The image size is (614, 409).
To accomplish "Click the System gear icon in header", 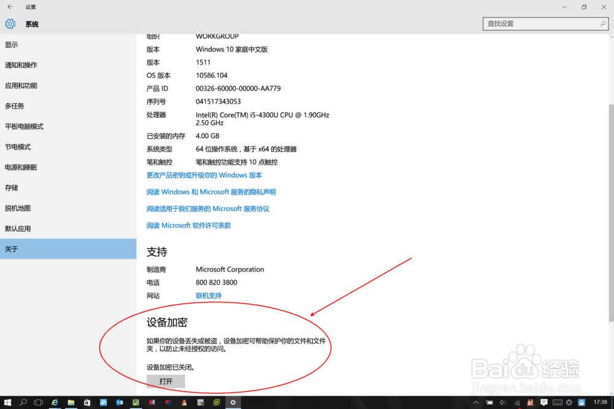I will 10,24.
